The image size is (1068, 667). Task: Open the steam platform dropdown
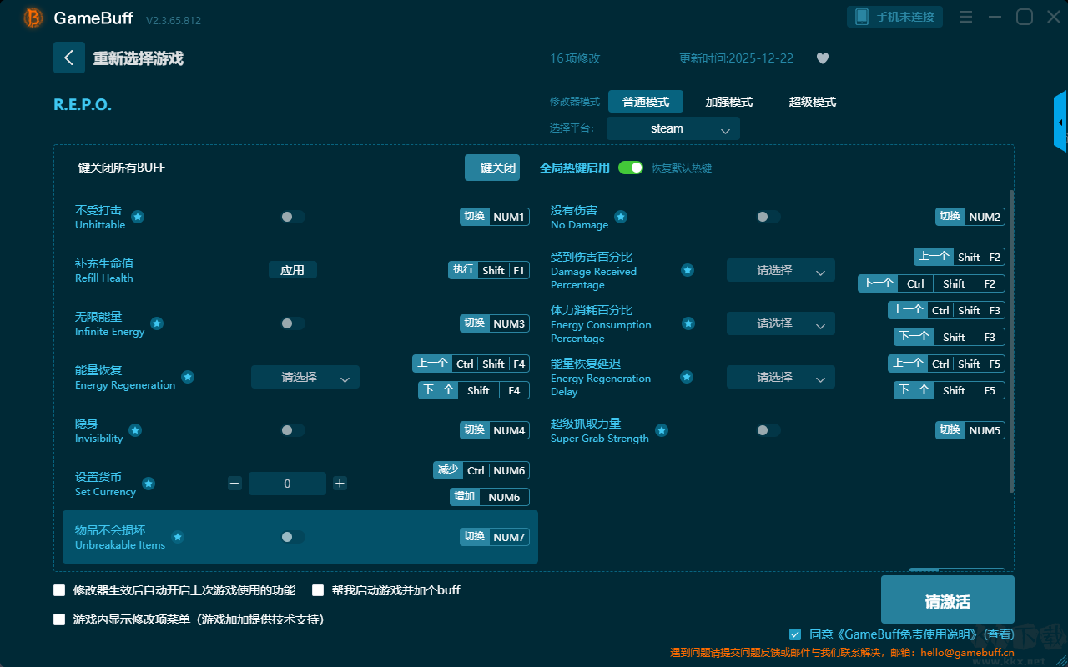(673, 128)
